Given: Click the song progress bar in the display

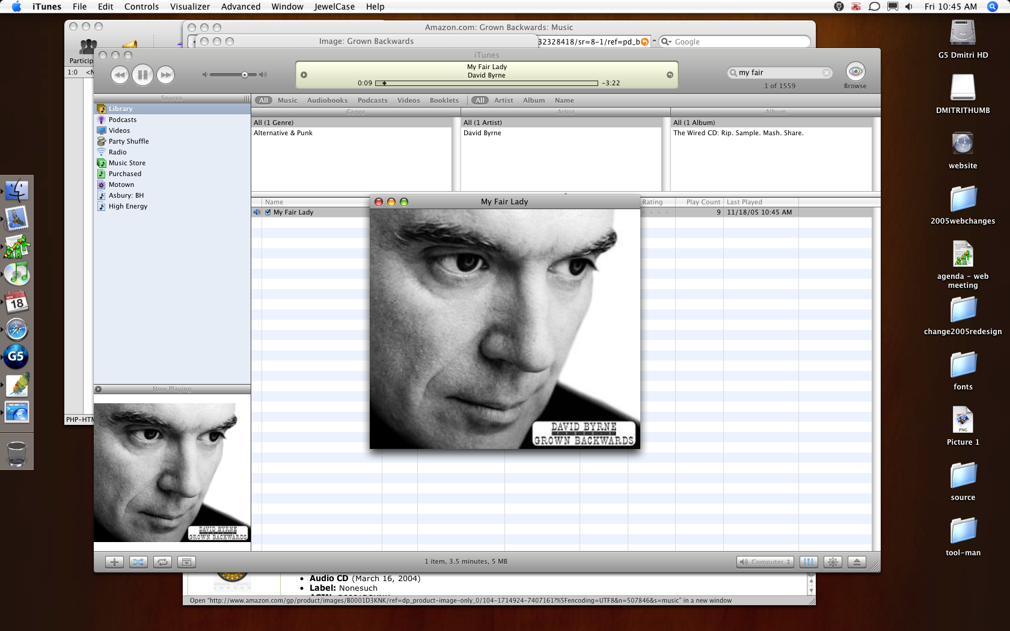Looking at the screenshot, I should (x=486, y=83).
